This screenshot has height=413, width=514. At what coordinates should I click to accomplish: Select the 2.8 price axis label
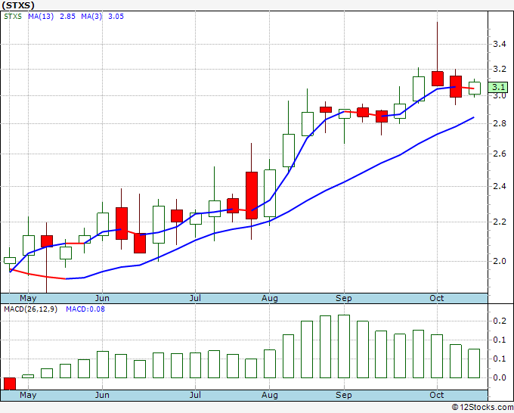pyautogui.click(x=500, y=123)
